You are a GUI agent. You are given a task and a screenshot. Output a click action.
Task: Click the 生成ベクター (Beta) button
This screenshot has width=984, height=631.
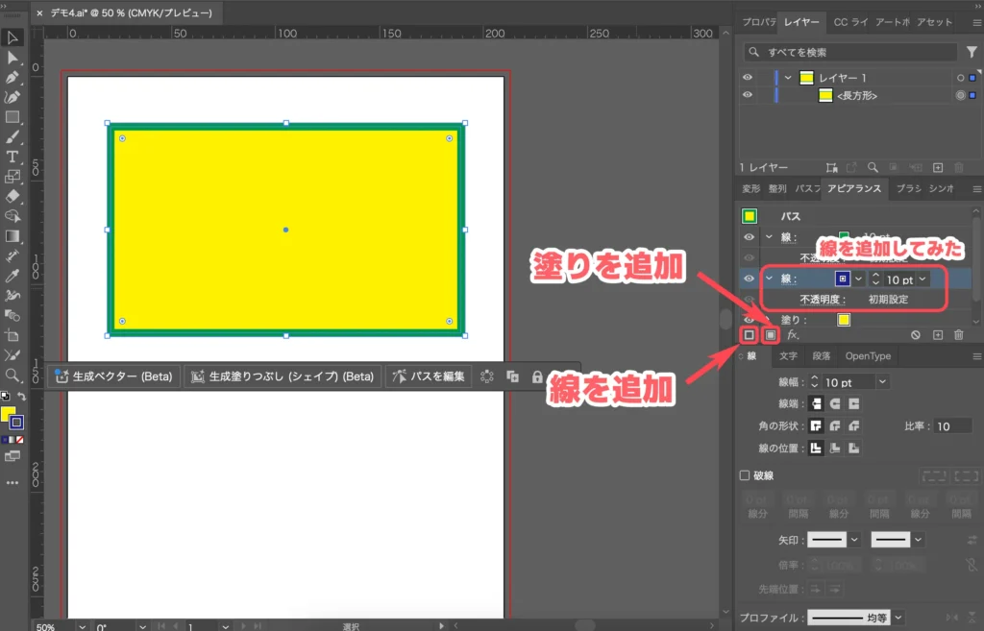tap(113, 376)
